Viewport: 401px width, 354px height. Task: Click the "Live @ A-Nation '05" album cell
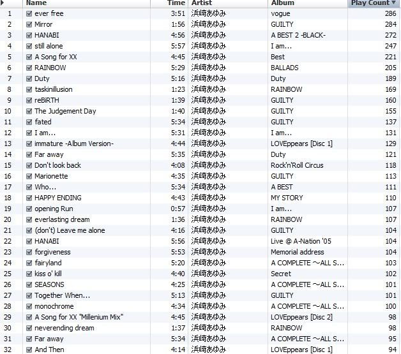tap(301, 241)
